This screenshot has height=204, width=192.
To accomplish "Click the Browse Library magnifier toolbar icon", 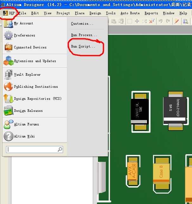I will click(x=185, y=21).
